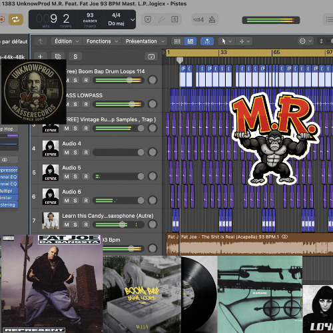Click the Audio 4 track icon
The width and height of the screenshot is (333, 333).
click(51, 149)
